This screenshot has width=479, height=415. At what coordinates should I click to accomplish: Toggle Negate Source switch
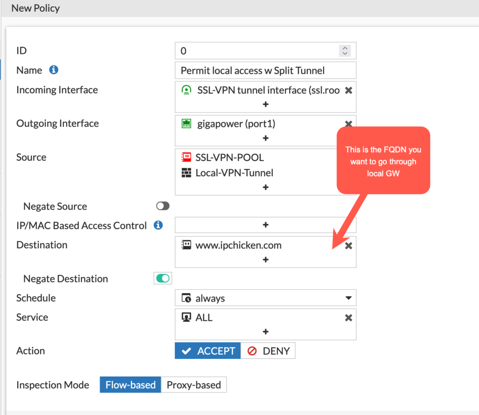click(x=163, y=206)
